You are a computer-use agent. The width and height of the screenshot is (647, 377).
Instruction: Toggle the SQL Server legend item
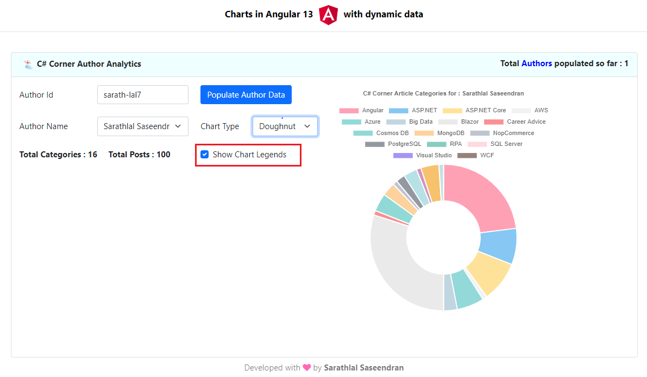pos(495,144)
